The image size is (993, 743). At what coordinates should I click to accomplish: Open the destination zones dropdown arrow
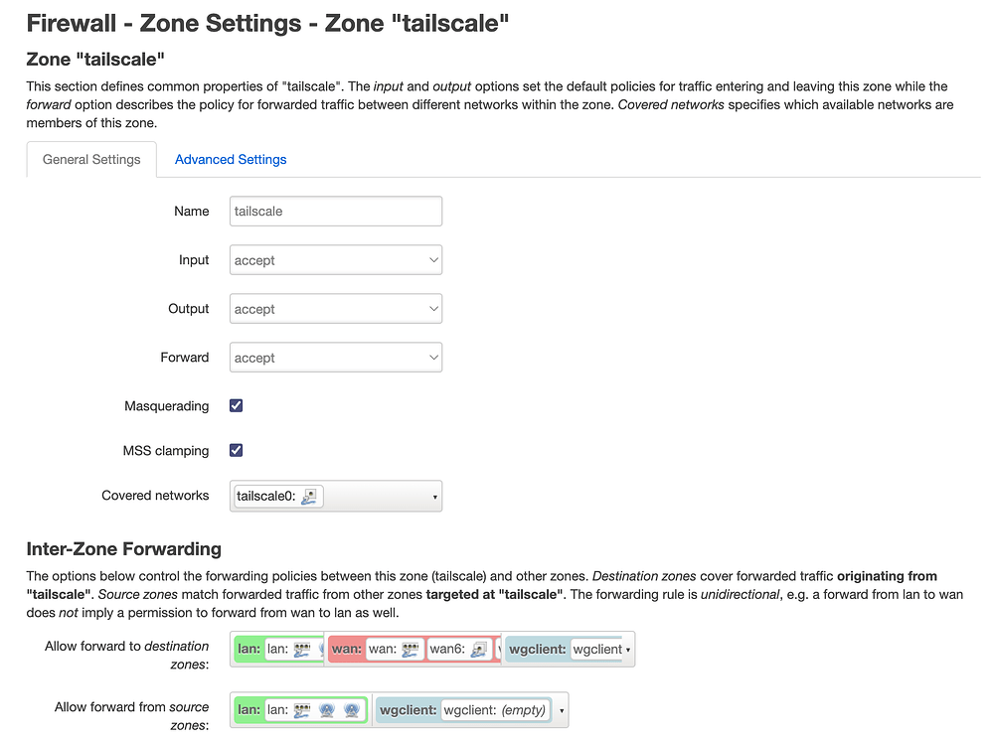click(625, 649)
